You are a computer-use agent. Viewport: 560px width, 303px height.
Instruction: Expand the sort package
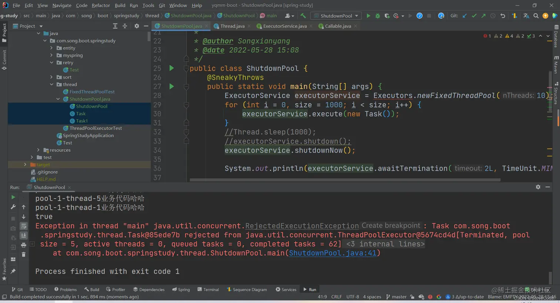point(51,77)
